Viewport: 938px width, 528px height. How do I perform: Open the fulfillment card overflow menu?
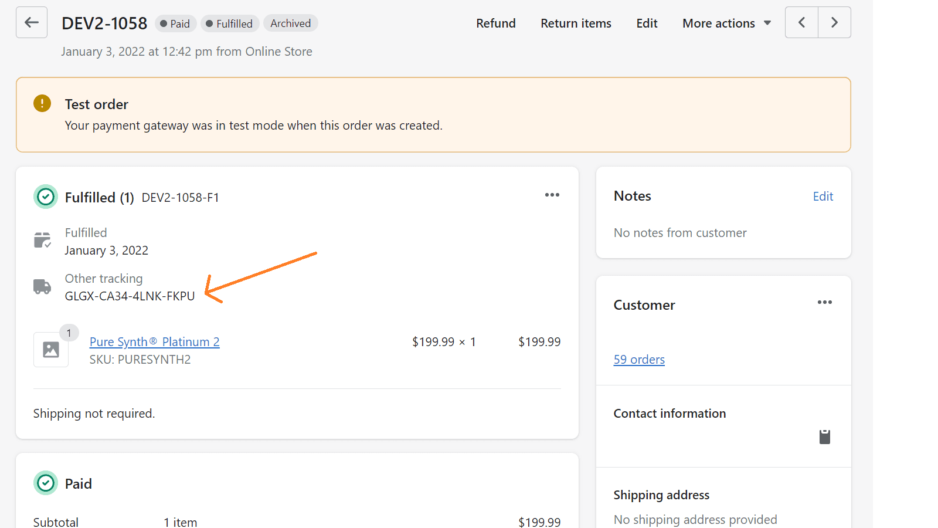552,195
